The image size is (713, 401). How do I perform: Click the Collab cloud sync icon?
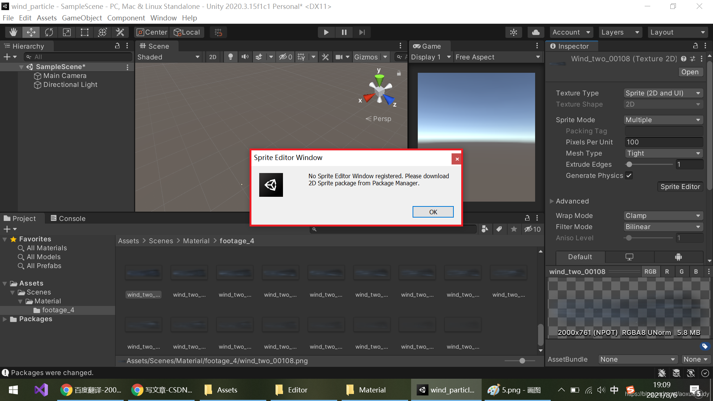tap(534, 32)
